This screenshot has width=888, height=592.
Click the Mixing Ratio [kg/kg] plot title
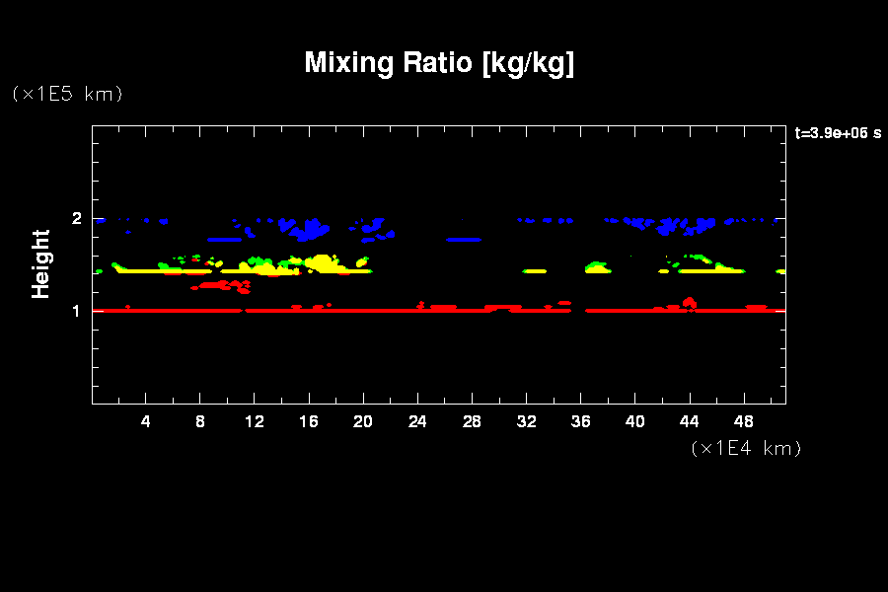pos(439,63)
